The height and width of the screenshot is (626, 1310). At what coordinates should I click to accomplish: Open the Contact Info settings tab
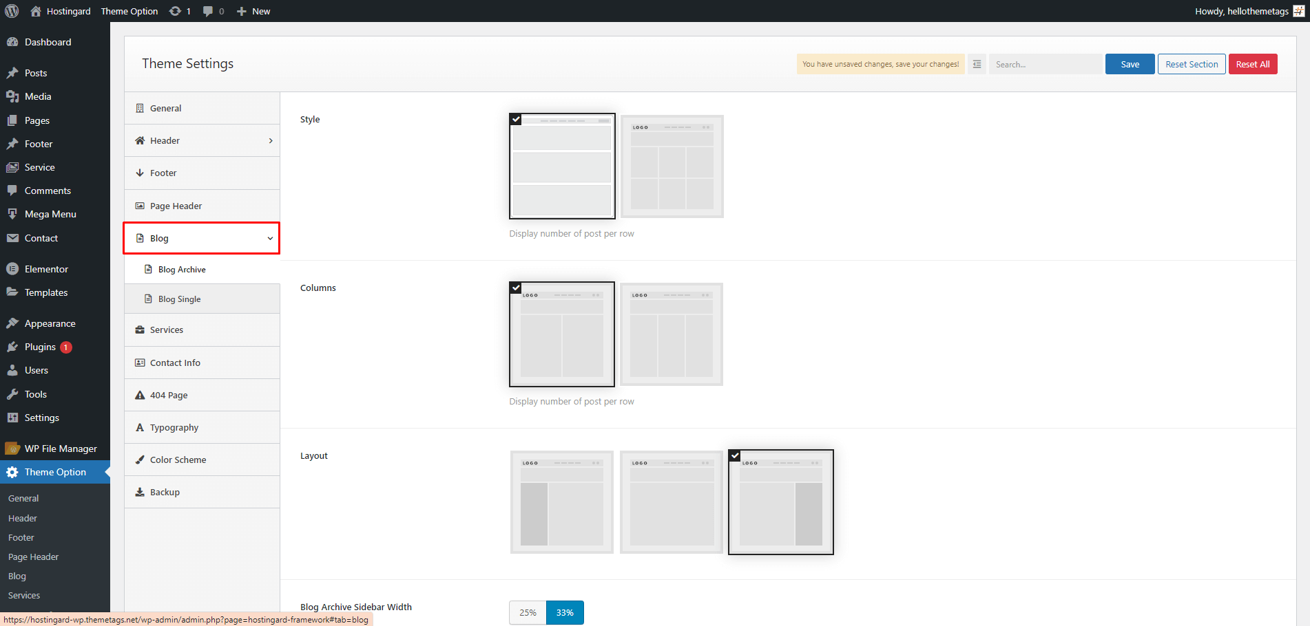tap(202, 363)
